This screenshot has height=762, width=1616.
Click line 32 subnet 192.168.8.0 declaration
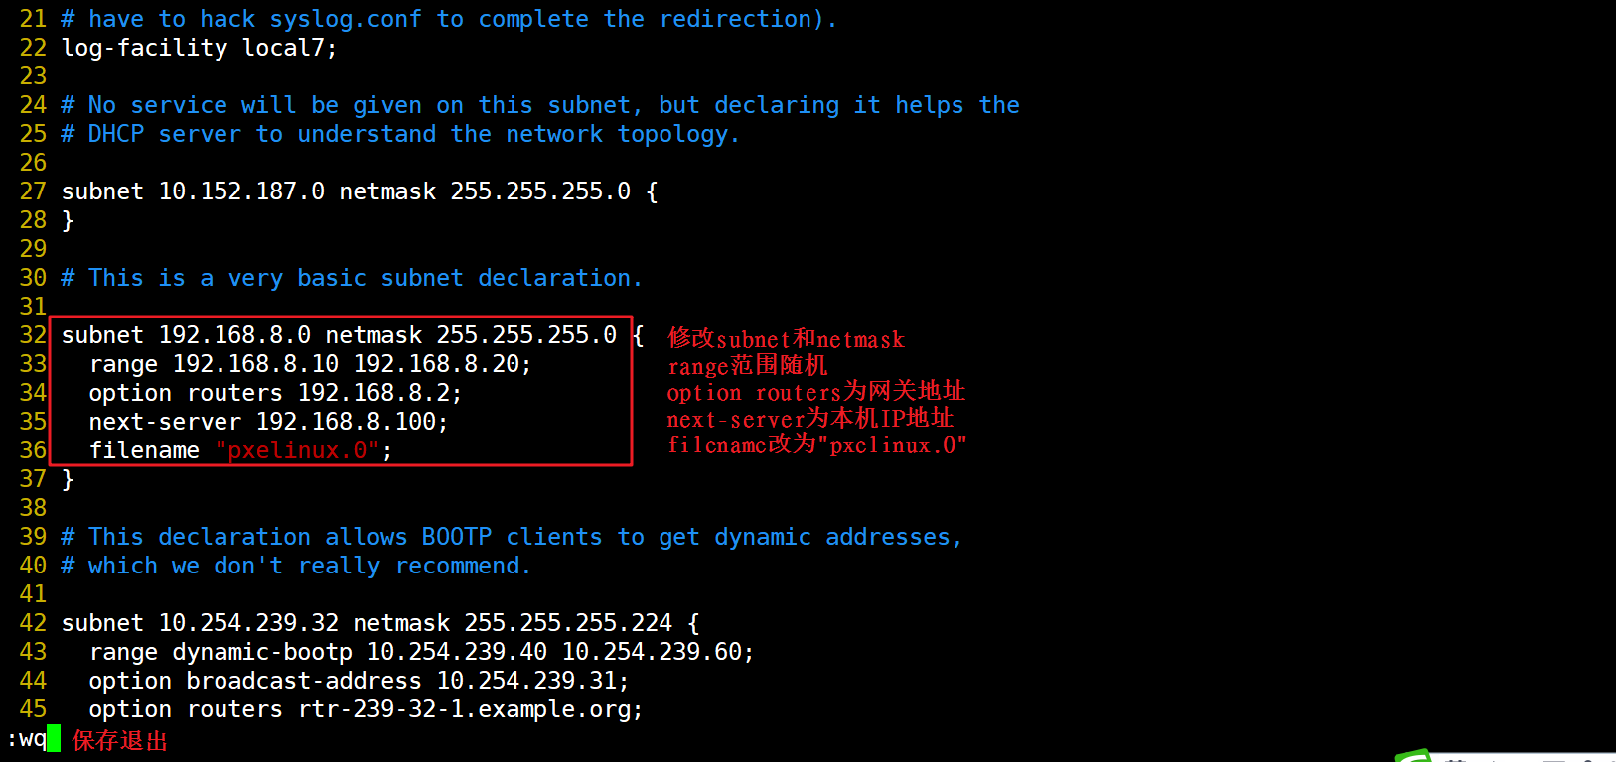pyautogui.click(x=338, y=335)
